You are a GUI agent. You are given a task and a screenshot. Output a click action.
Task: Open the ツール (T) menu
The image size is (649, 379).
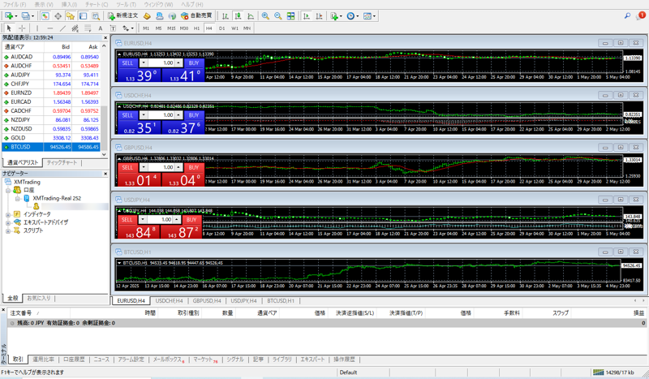[126, 4]
